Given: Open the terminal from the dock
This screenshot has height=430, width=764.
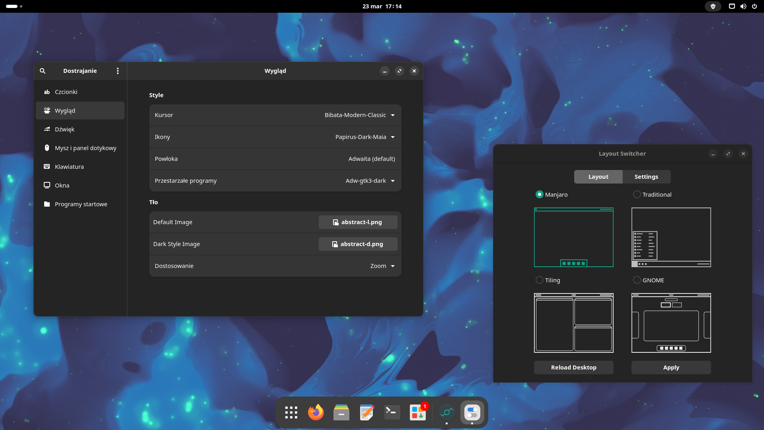Looking at the screenshot, I should (392, 412).
